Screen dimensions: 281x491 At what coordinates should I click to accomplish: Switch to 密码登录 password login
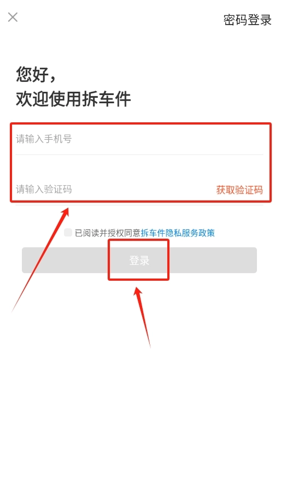(x=247, y=20)
